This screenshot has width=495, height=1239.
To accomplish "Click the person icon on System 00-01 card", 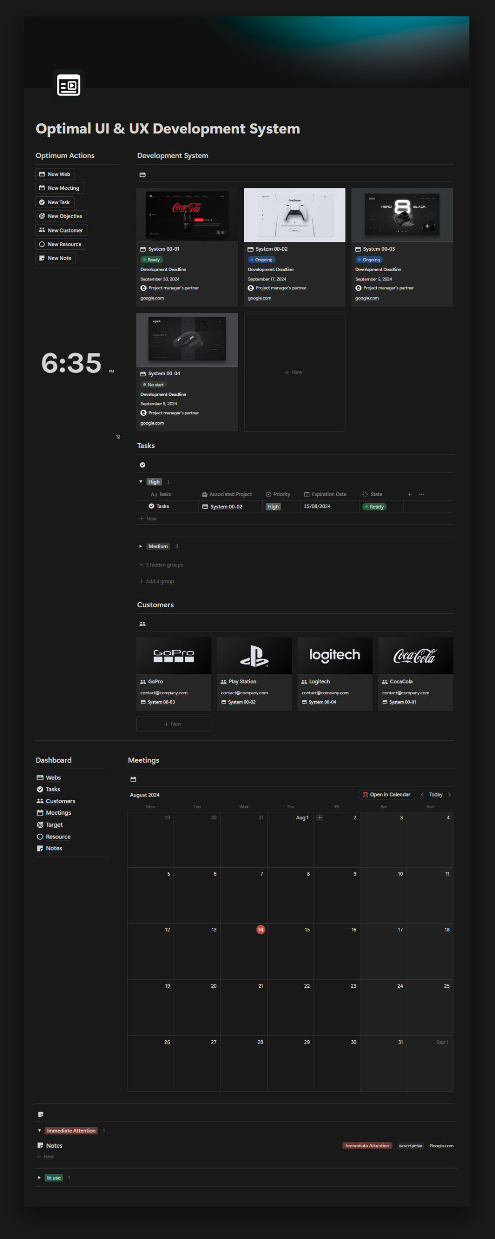I will pos(144,288).
